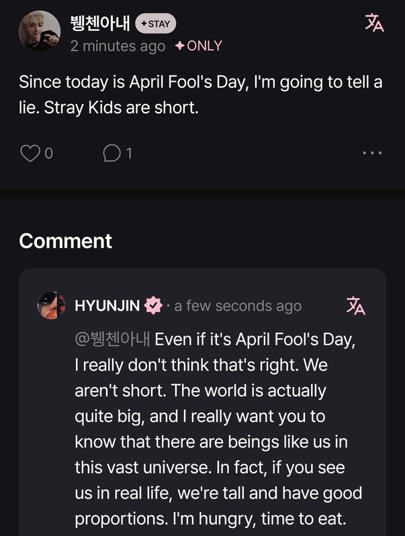405x536 pixels.
Task: Select the April Fool's Day post text
Action: [x=200, y=95]
